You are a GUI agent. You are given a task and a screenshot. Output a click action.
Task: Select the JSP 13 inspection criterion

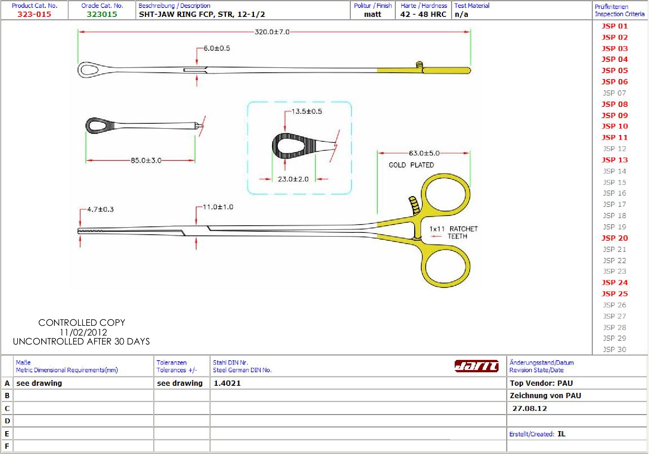pyautogui.click(x=614, y=160)
